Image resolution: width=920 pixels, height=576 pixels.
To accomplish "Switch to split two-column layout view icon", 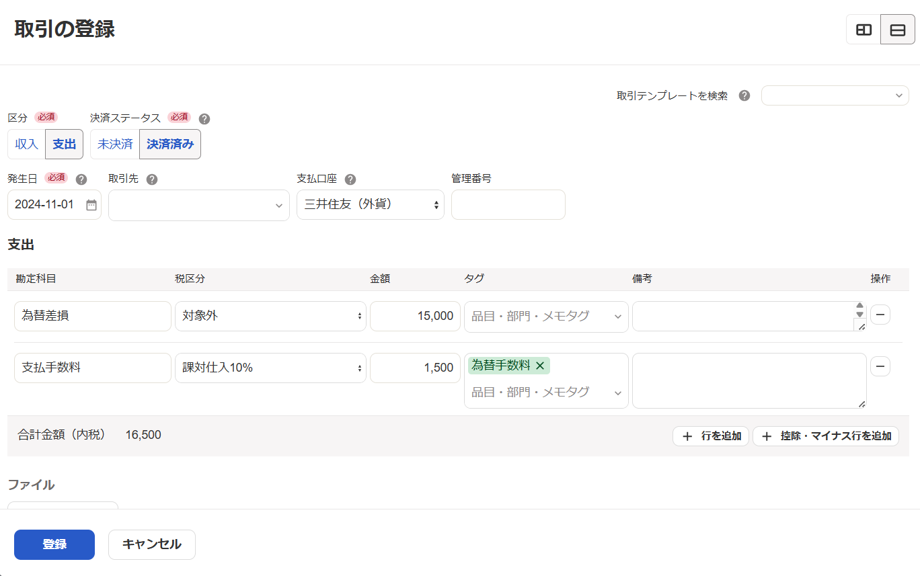I will (x=864, y=30).
